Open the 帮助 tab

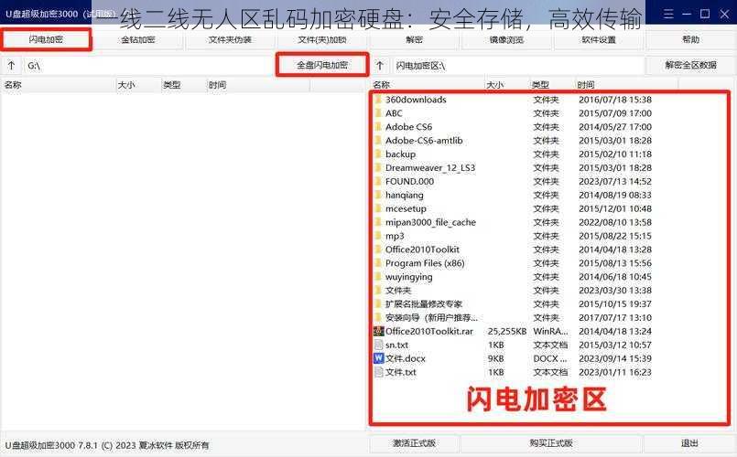[x=690, y=40]
